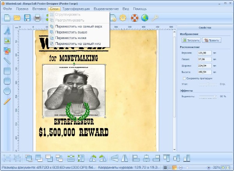Screen dimensions: 234x171
Task: Select the Text tool in left sidebar
Action: pyautogui.click(x=7, y=30)
